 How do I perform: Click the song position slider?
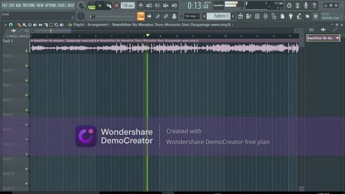[x=112, y=16]
